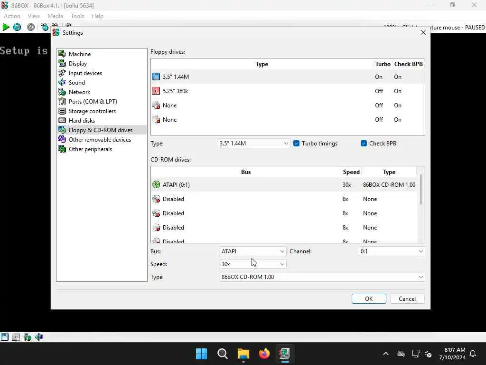This screenshot has height=365, width=486.
Task: Click the Other peripherals icon
Action: (x=62, y=149)
